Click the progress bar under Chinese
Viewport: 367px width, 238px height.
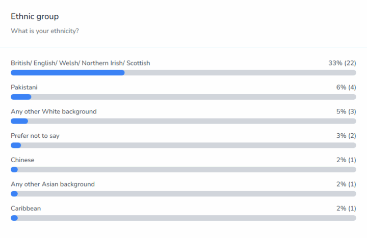[183, 169]
